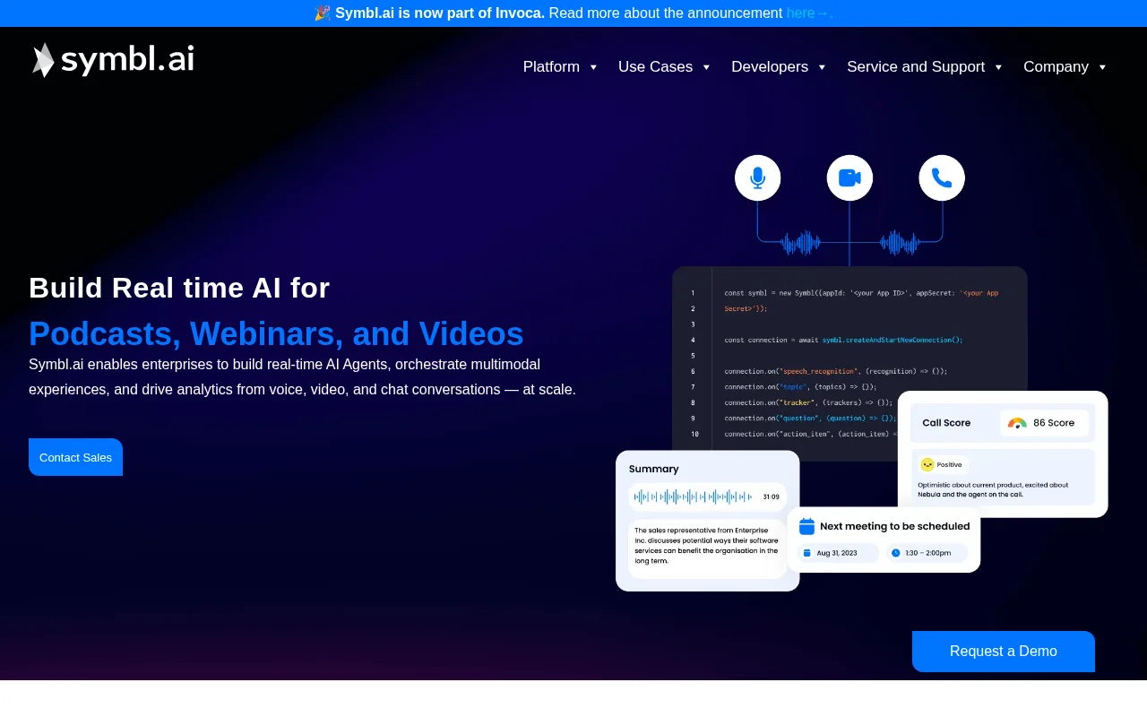
Task: Expand the Platform dropdown arrow
Action: click(x=593, y=67)
